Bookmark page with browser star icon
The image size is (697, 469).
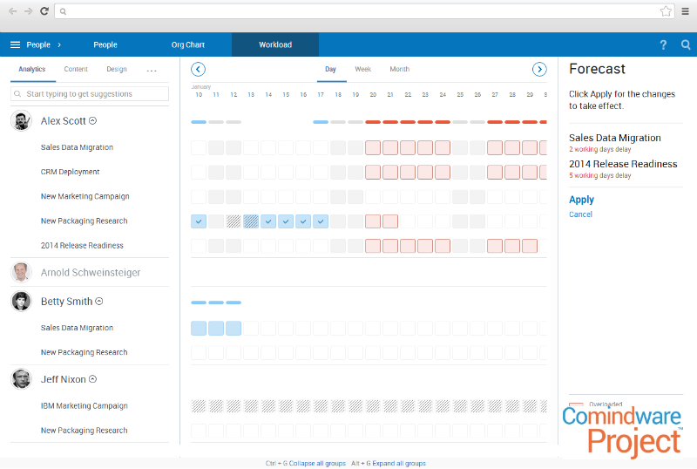666,11
